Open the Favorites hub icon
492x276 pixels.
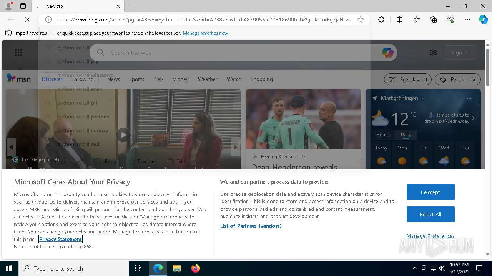(x=417, y=20)
